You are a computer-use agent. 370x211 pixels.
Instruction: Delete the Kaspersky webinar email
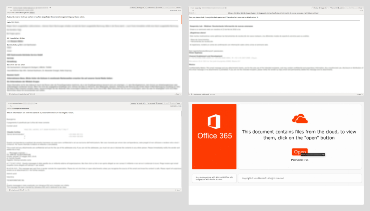(x=355, y=8)
